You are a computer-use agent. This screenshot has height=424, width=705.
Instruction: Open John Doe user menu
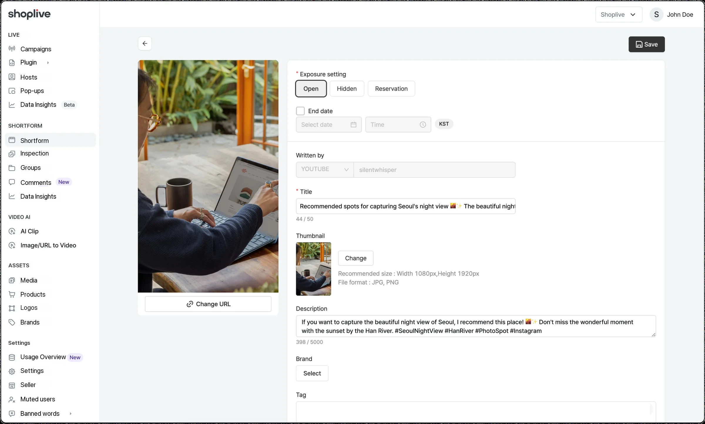pyautogui.click(x=671, y=15)
